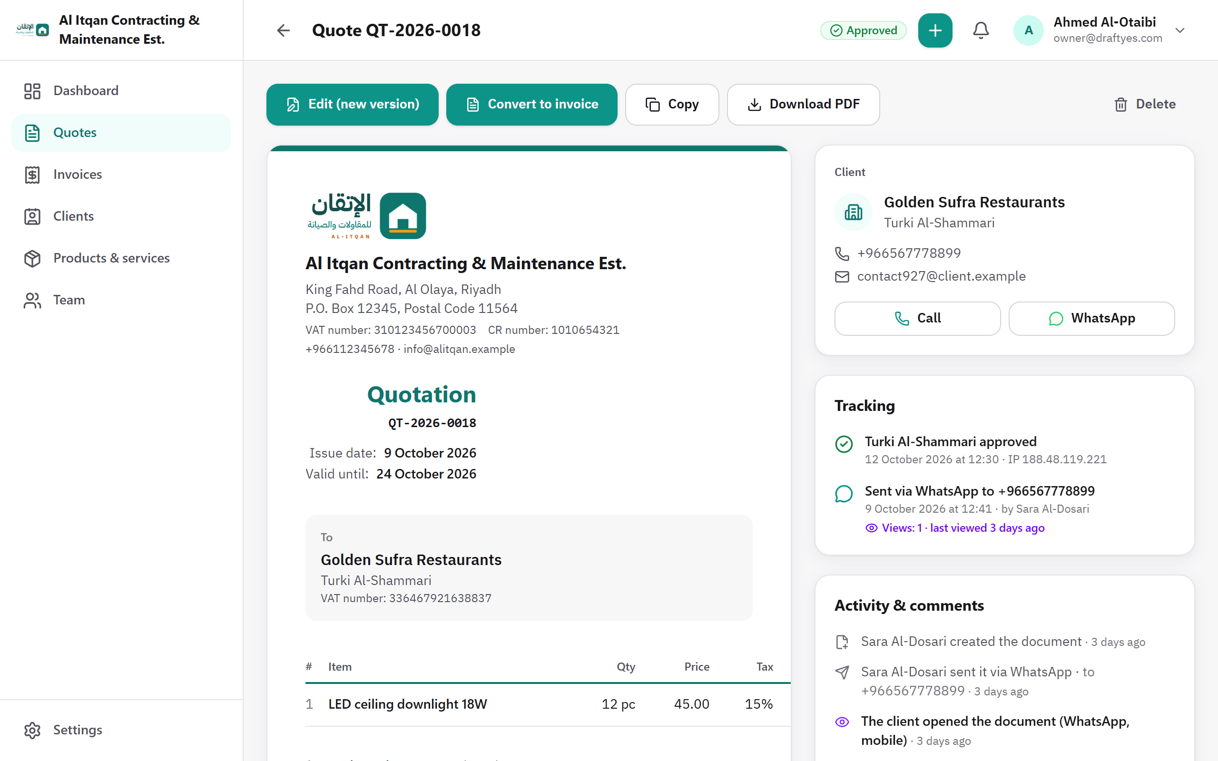Viewport: 1218px width, 761px height.
Task: Delete the quote
Action: click(1145, 104)
